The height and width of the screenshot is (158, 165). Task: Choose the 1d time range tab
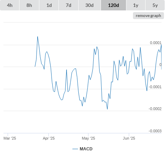pos(49,5)
